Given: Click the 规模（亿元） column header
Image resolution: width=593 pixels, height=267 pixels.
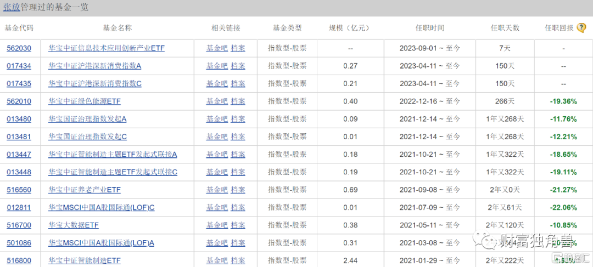Looking at the screenshot, I should (x=350, y=28).
